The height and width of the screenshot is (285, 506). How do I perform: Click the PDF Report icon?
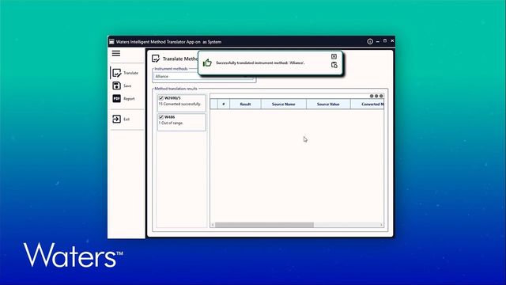coord(116,98)
